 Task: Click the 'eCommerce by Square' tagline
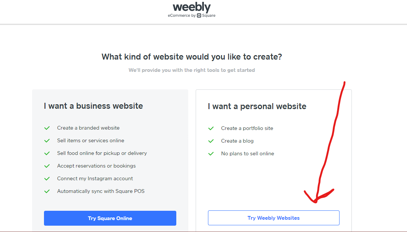(x=192, y=16)
